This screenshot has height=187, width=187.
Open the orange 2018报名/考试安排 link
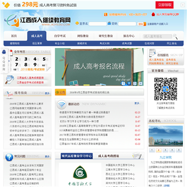[x=33, y=70]
